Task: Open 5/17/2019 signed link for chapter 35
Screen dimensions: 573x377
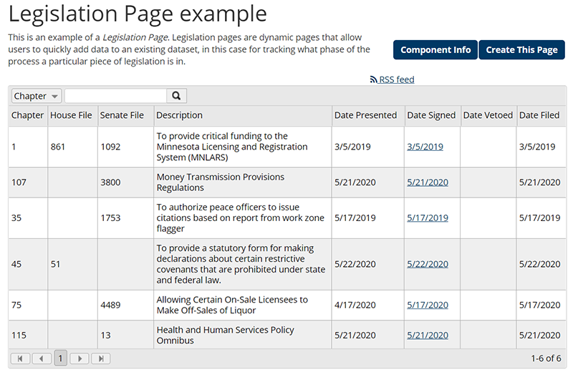Action: pyautogui.click(x=428, y=218)
